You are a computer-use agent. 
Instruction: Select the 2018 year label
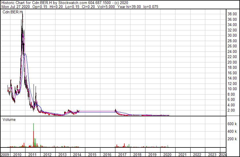point(137,155)
